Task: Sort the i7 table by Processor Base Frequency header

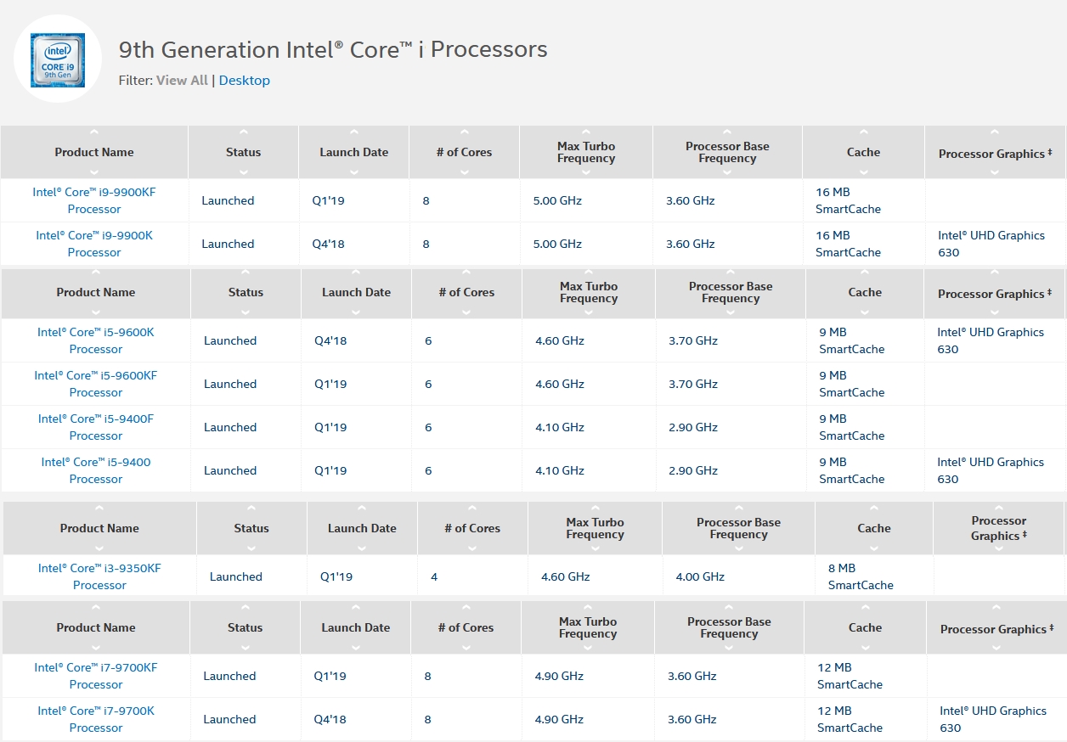Action: coord(729,627)
